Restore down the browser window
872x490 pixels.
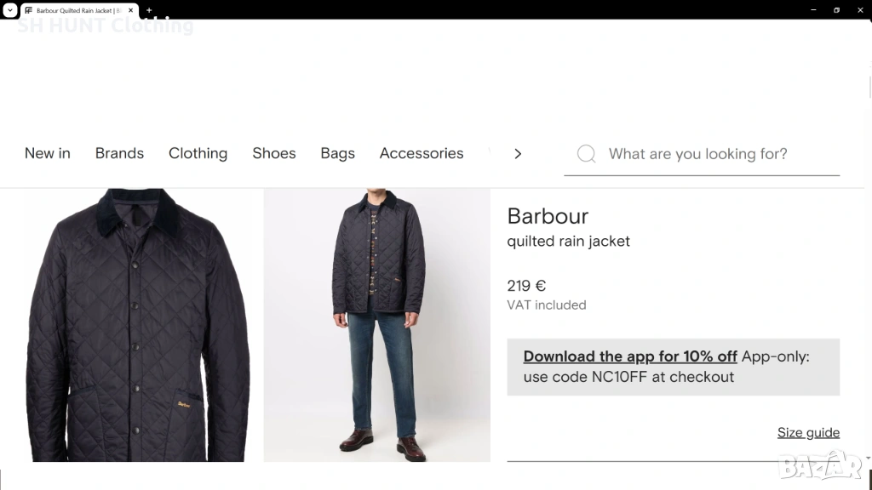tap(836, 10)
